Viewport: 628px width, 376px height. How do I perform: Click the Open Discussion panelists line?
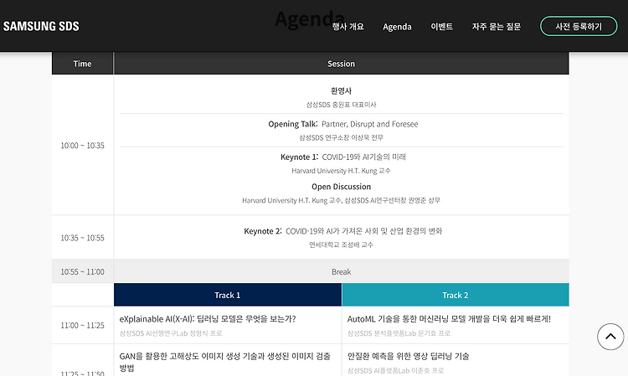(x=342, y=200)
